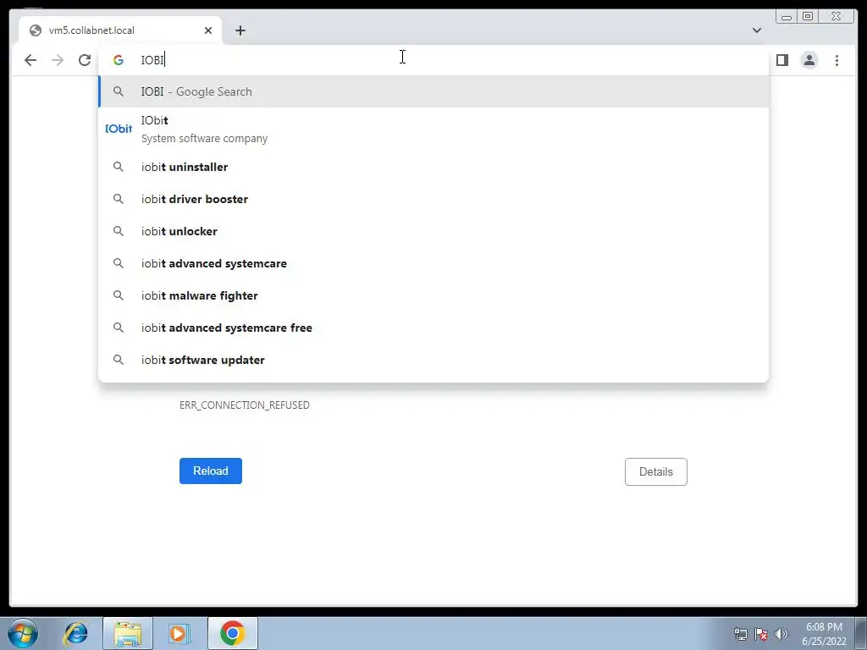Image resolution: width=867 pixels, height=650 pixels.
Task: Open the clock showing 6:08 PM
Action: click(824, 634)
